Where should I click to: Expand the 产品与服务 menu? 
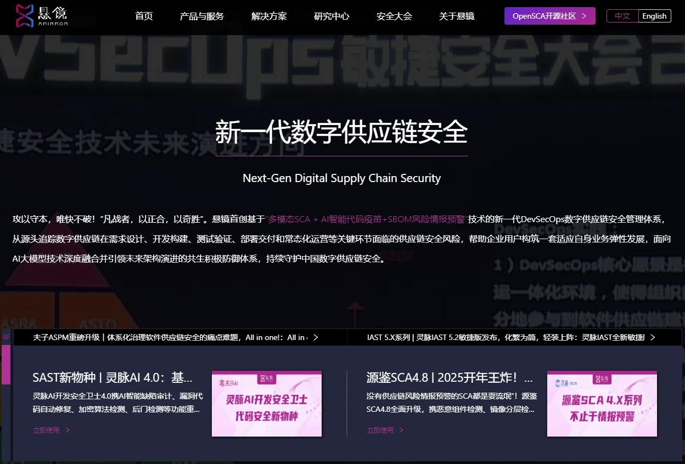[x=200, y=16]
